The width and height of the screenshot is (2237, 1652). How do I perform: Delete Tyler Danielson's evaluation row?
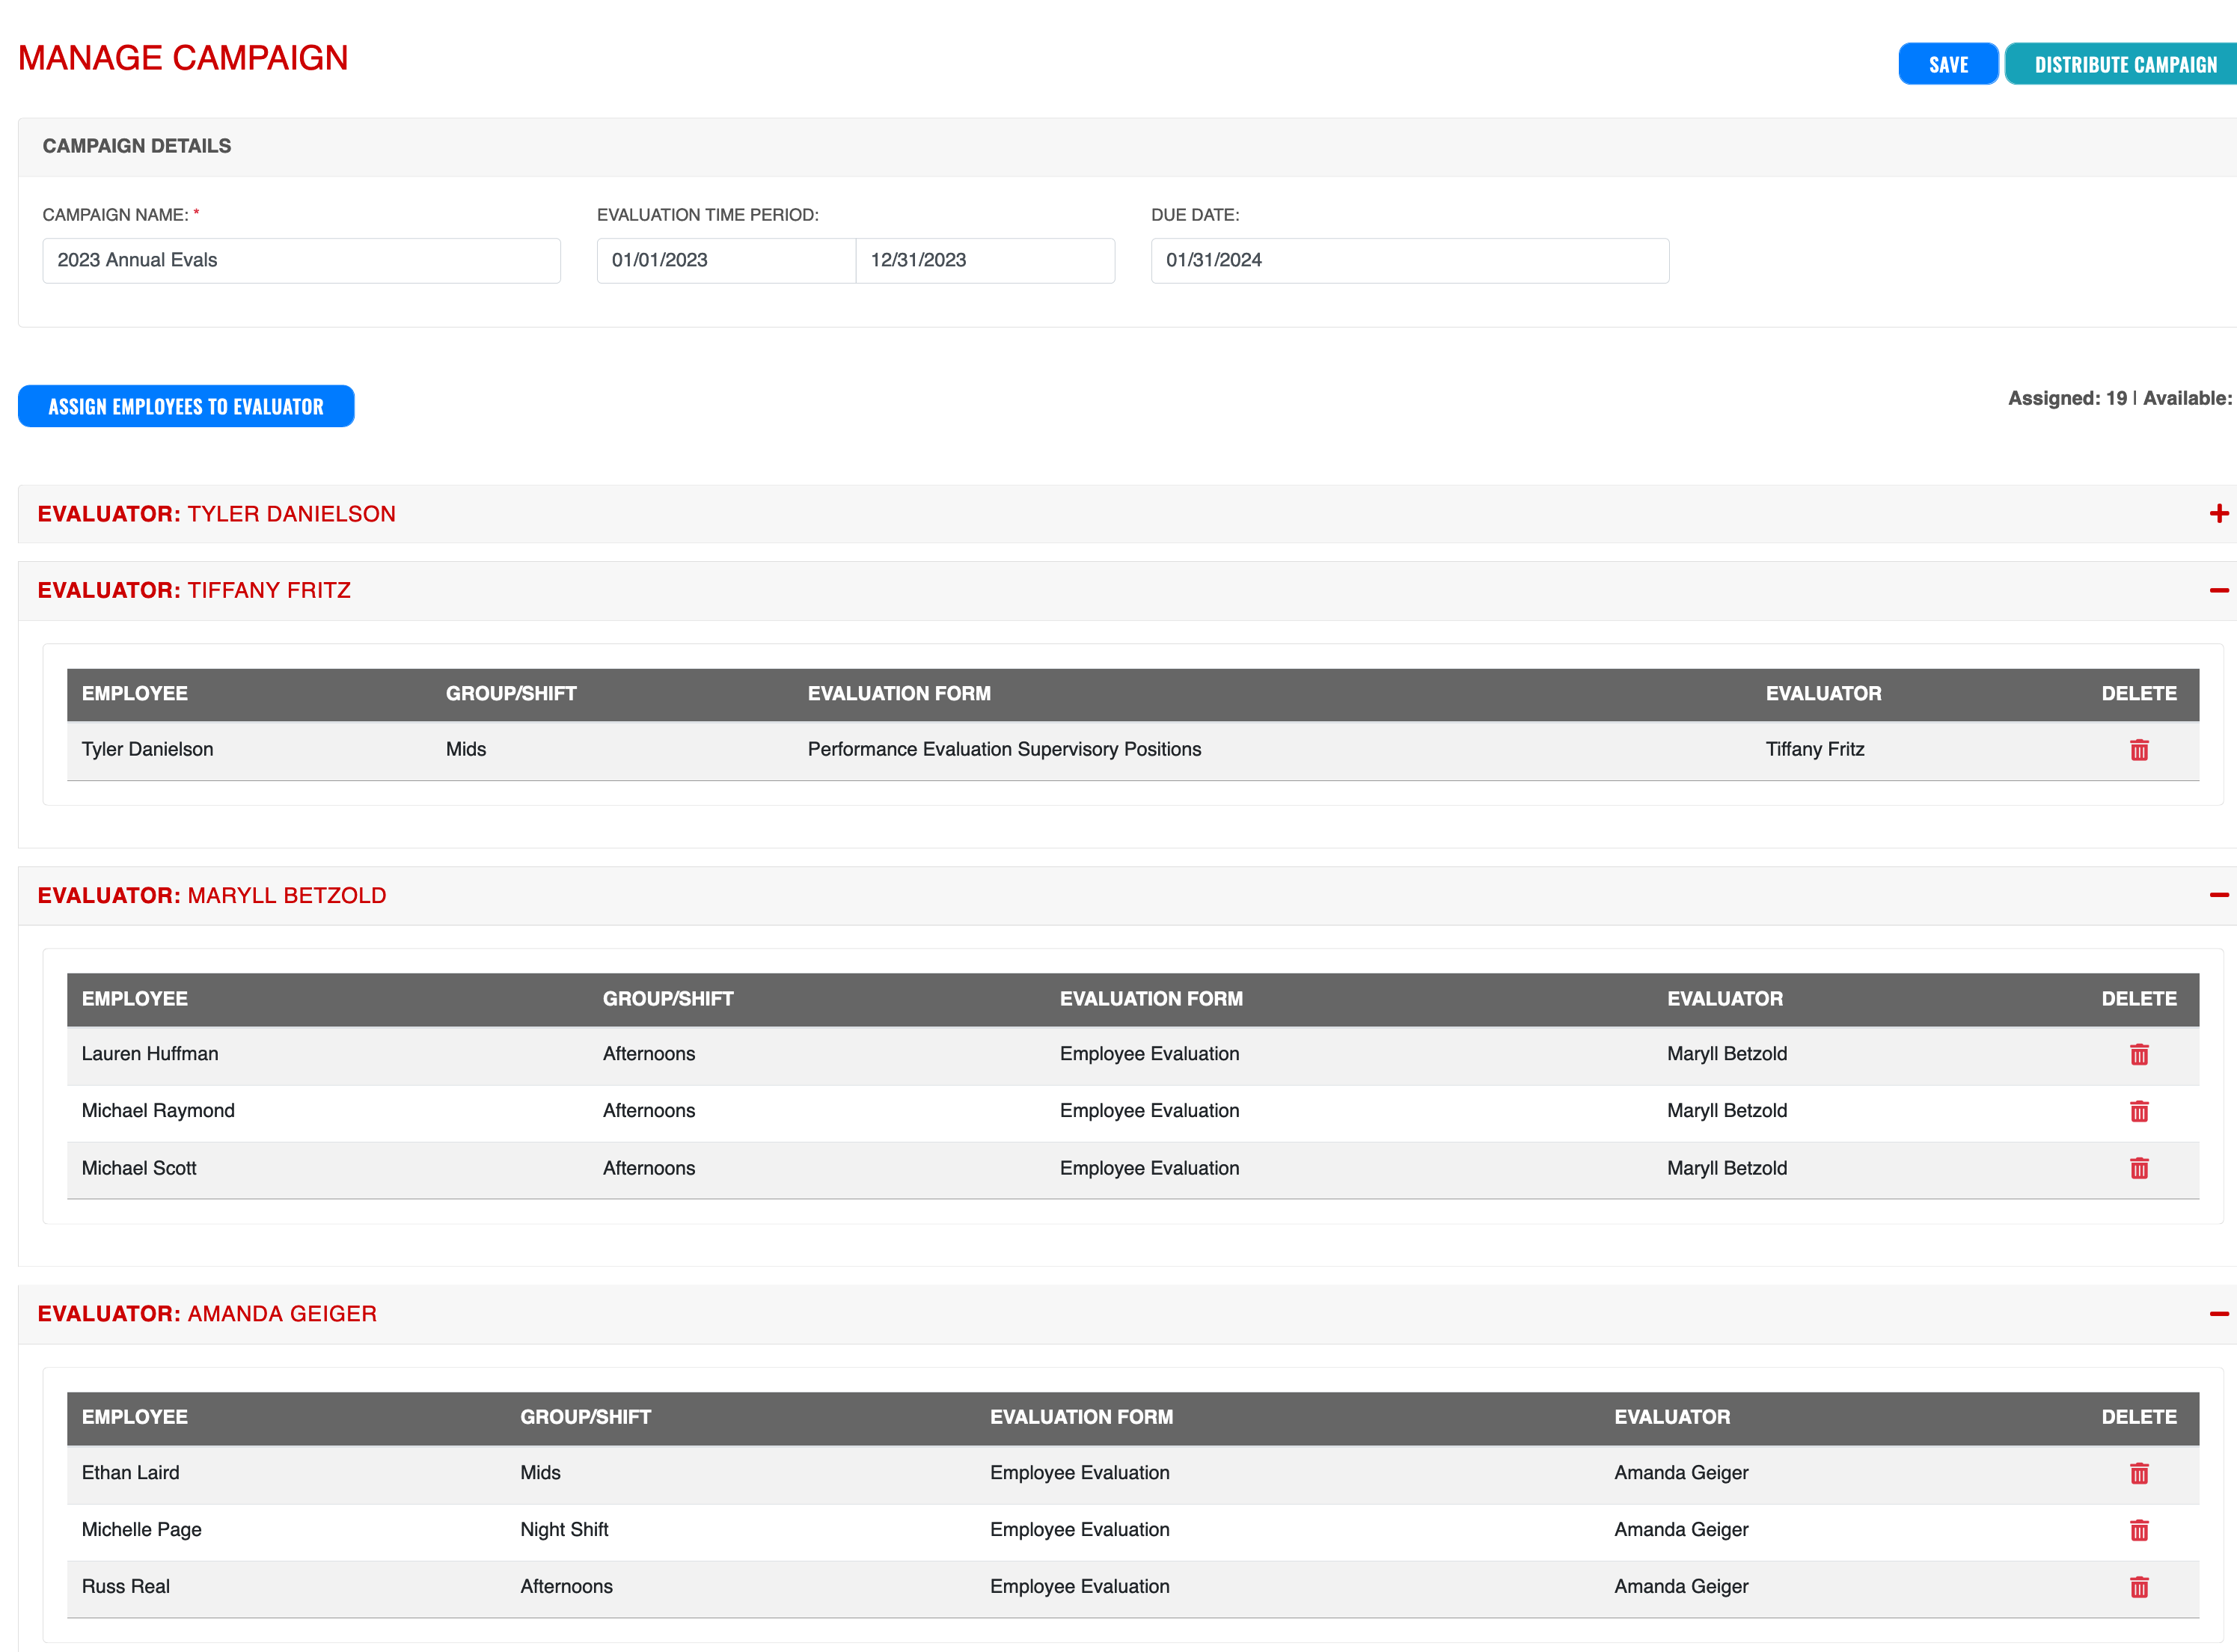click(2139, 749)
